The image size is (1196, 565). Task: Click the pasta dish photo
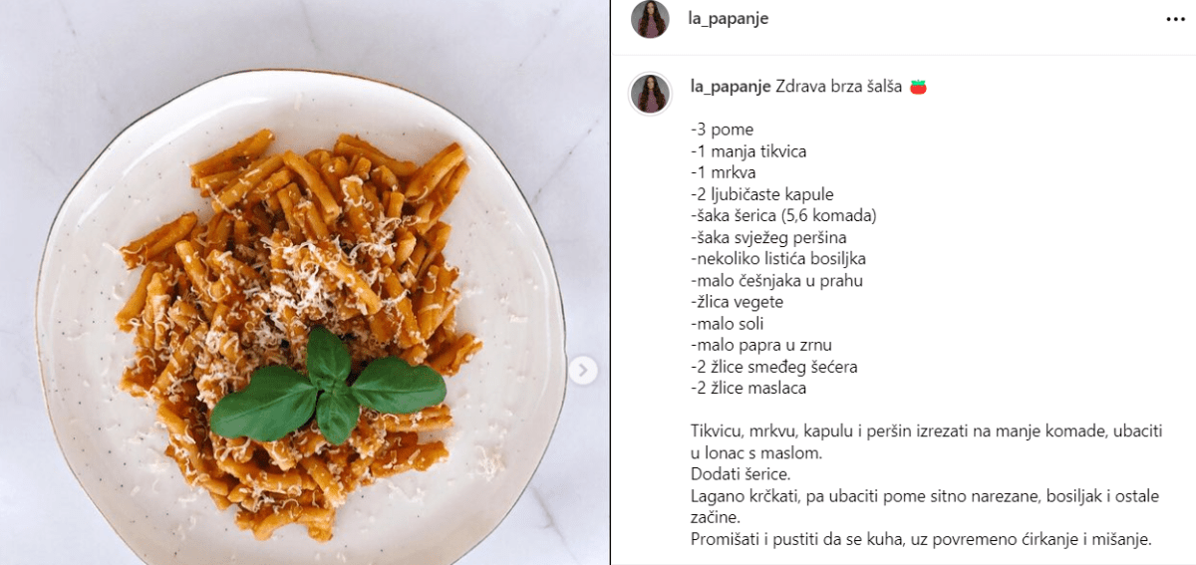[305, 282]
